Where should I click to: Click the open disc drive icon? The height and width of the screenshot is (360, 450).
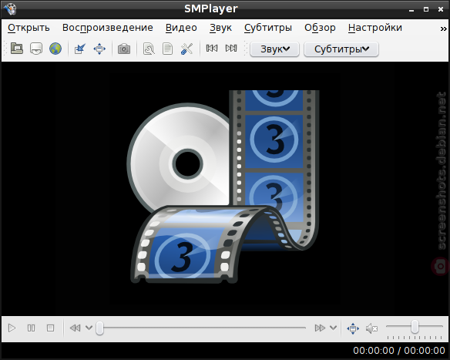[36, 49]
